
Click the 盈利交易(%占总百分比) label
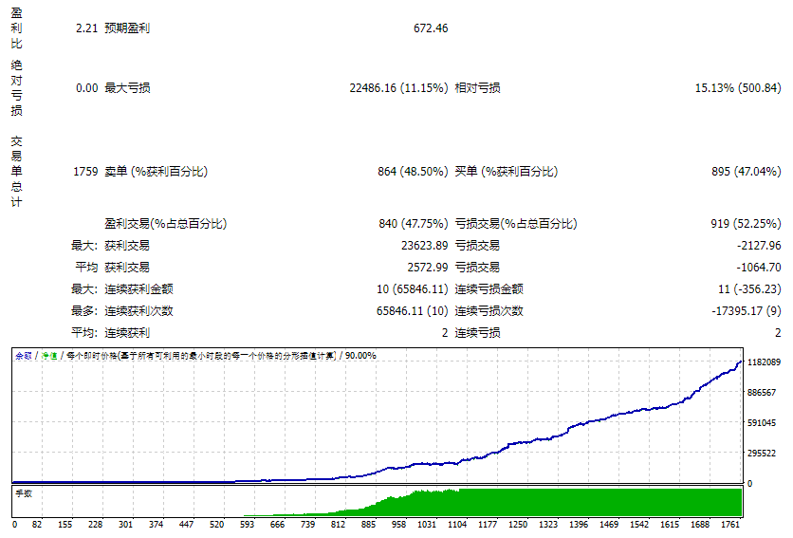[x=165, y=224]
